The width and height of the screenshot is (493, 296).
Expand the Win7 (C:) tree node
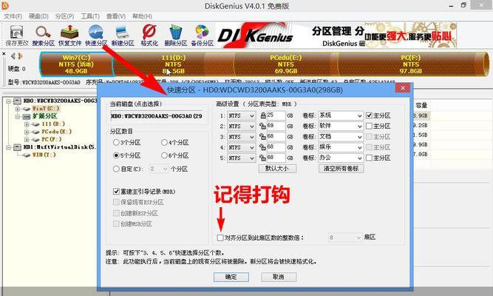click(x=18, y=109)
